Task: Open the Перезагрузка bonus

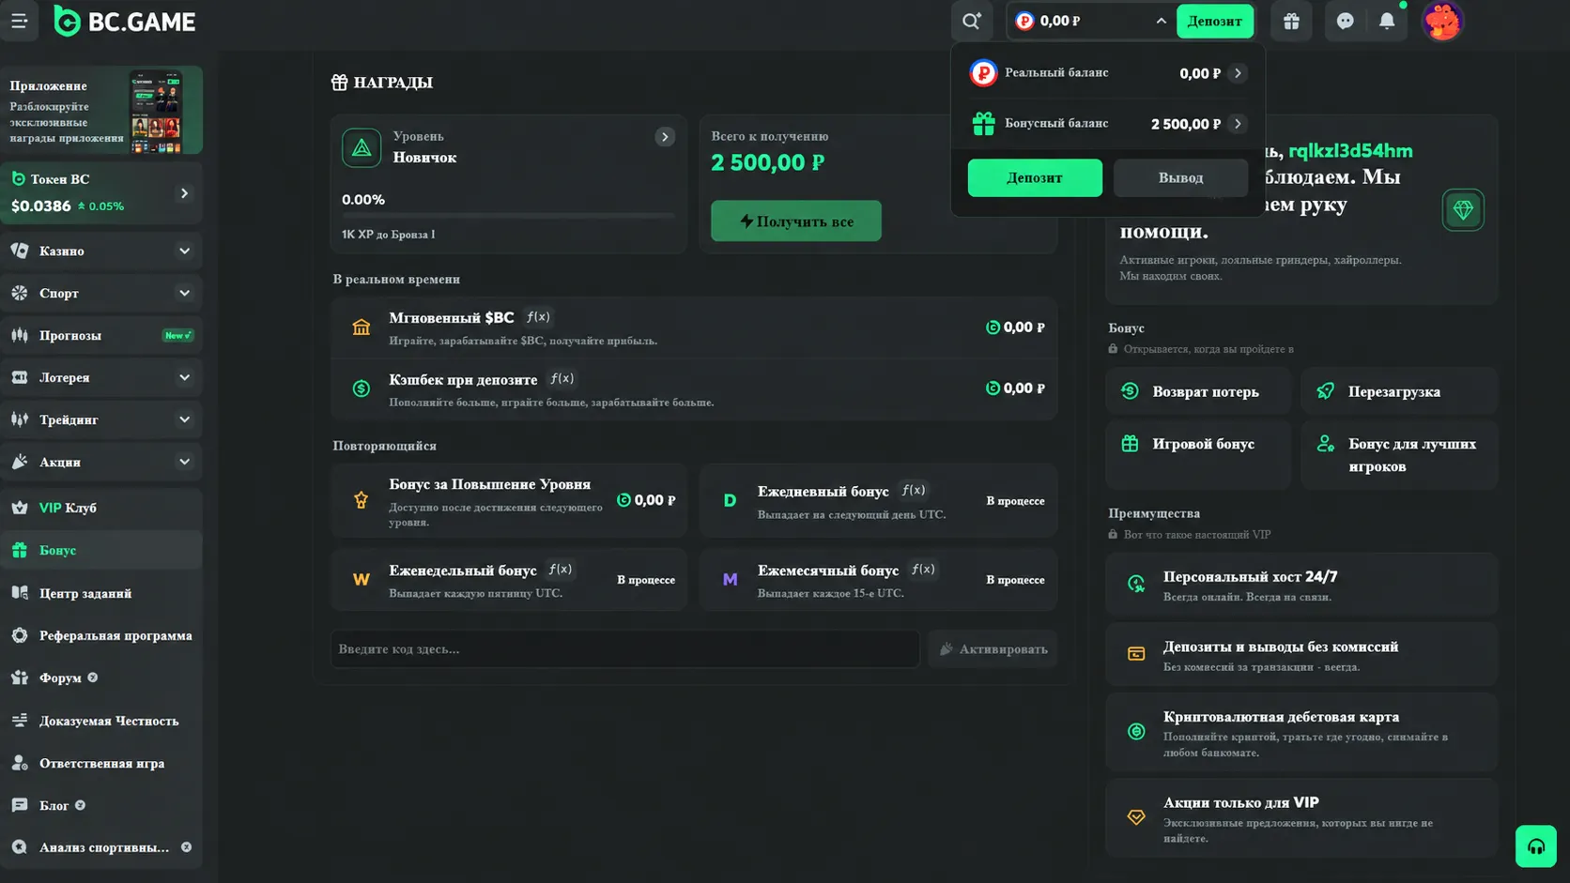Action: pos(1399,391)
